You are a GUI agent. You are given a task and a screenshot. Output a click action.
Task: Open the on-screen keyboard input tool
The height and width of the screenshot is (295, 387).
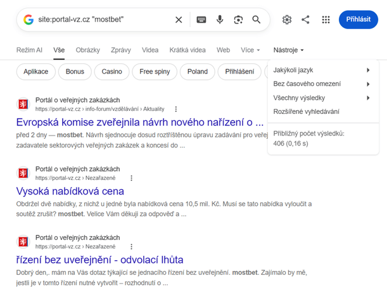click(201, 20)
